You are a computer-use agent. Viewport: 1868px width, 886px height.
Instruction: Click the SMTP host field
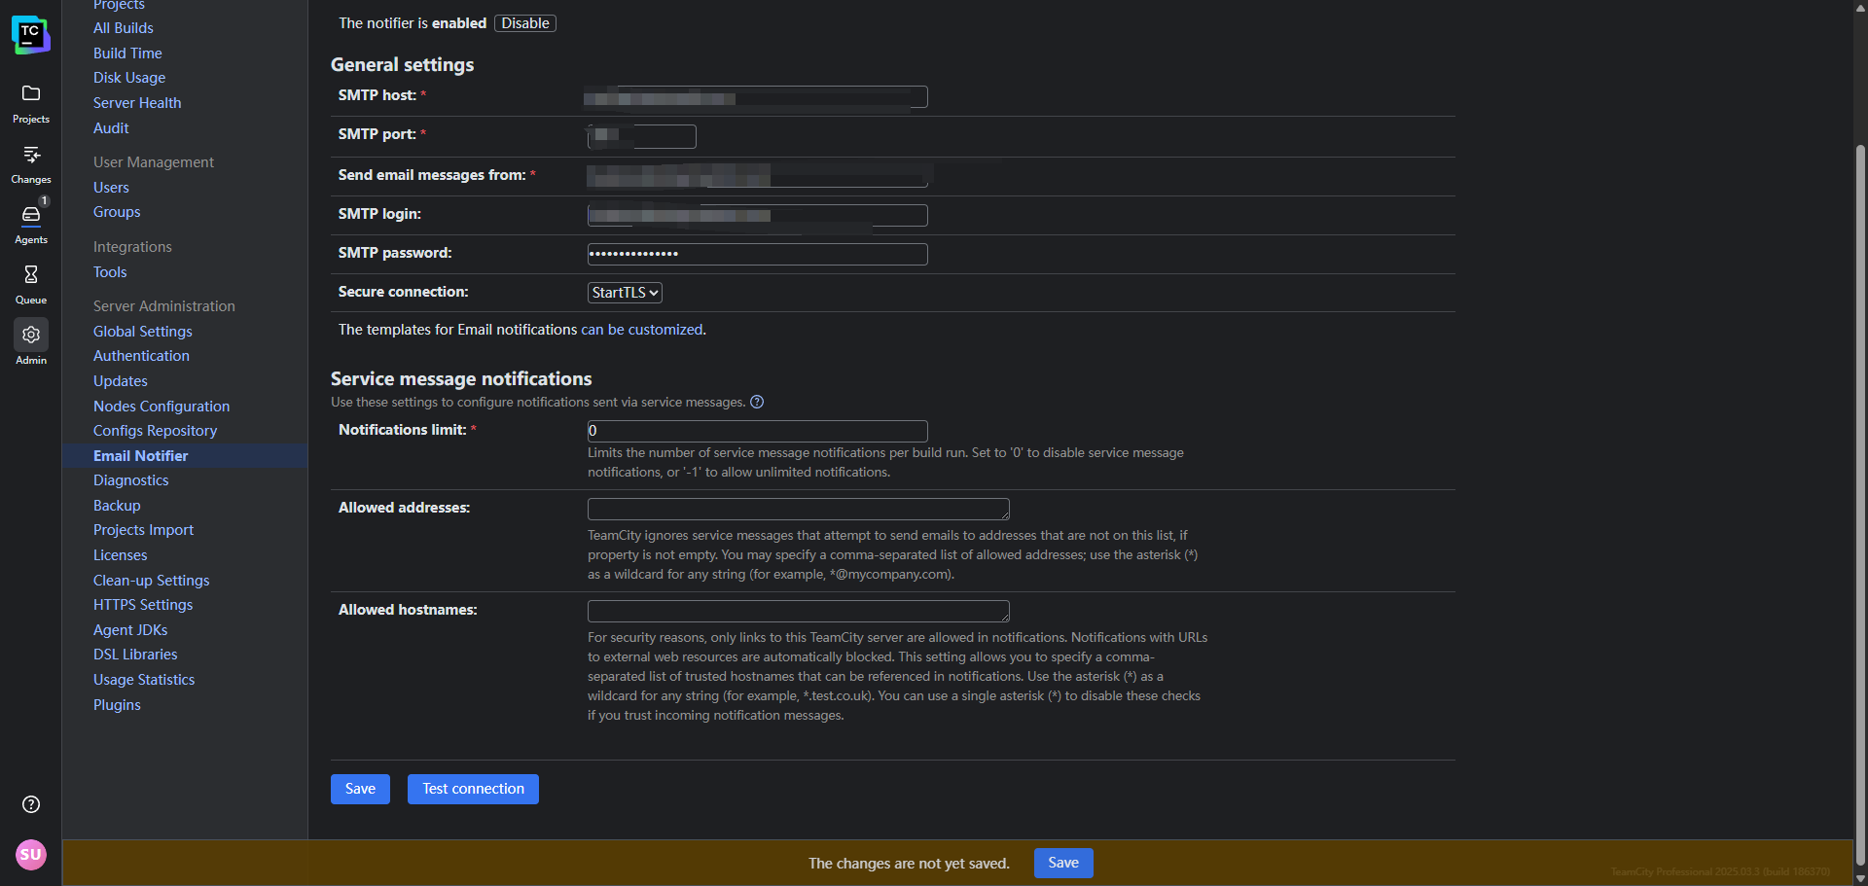pyautogui.click(x=758, y=97)
